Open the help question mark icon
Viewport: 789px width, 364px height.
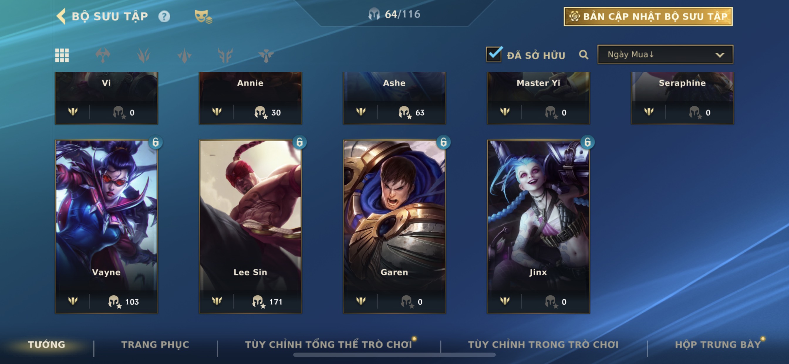164,16
